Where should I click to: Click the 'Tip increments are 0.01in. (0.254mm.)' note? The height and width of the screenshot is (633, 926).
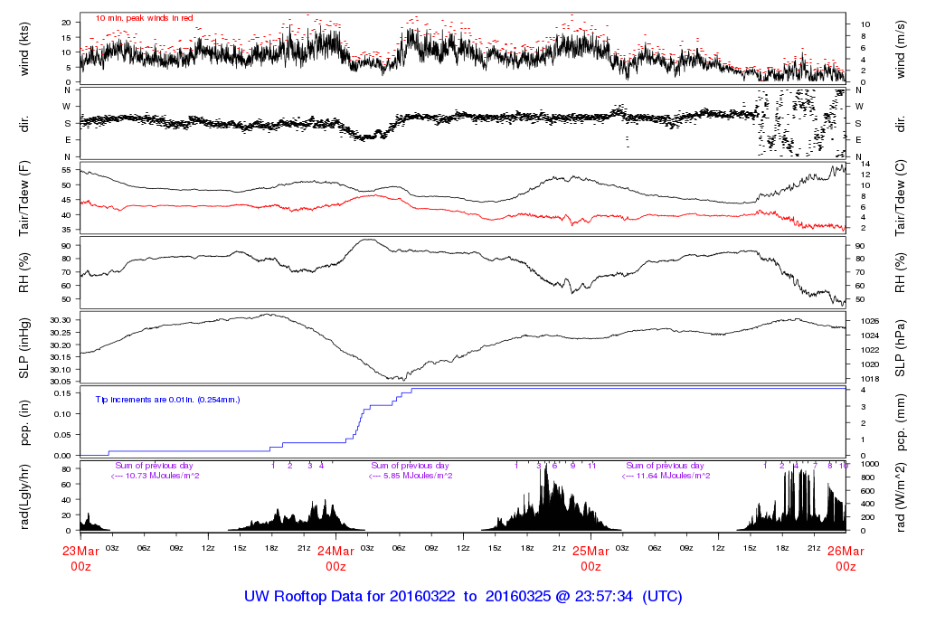pyautogui.click(x=167, y=400)
